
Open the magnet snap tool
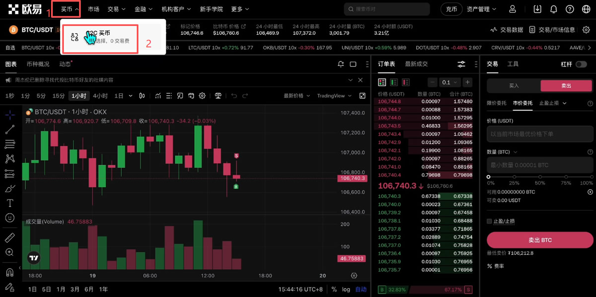tap(10, 272)
